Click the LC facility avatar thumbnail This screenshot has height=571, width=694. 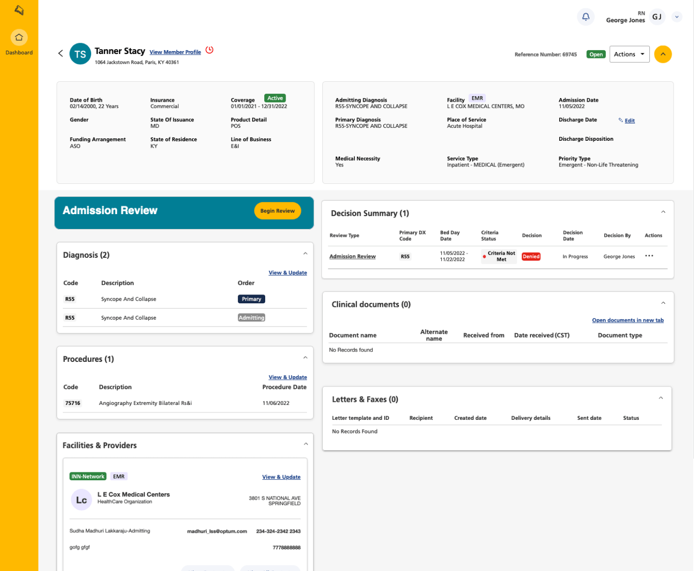tap(81, 500)
